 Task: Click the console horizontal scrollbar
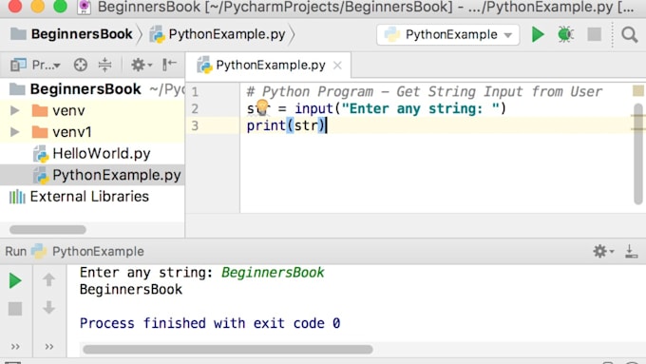pos(228,350)
